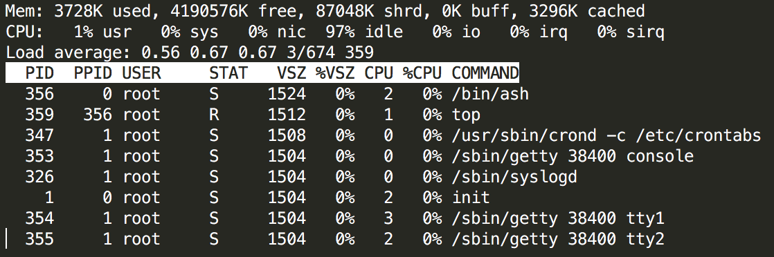774x257 pixels.
Task: Select the USER column header
Action: (x=141, y=73)
